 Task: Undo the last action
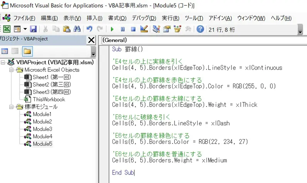coord(89,29)
